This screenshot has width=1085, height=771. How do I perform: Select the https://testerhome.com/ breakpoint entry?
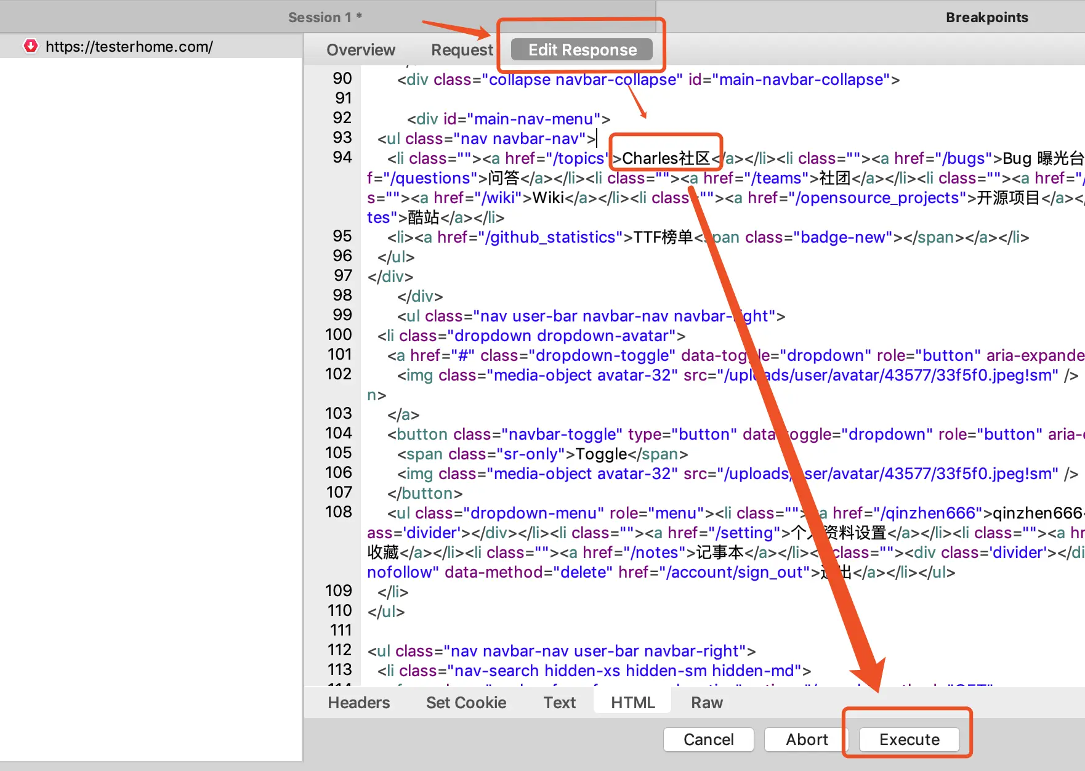click(x=151, y=46)
